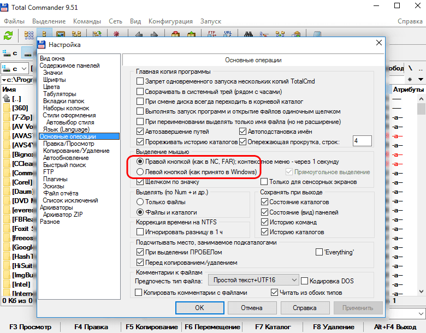Image resolution: width=426 pixels, height=333 pixels.
Task: Click the directory tree toolbar icon
Action: click(76, 34)
